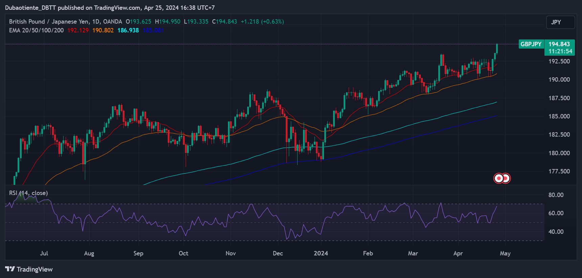Click the 2024 label on time axis
582x278 pixels.
321,253
